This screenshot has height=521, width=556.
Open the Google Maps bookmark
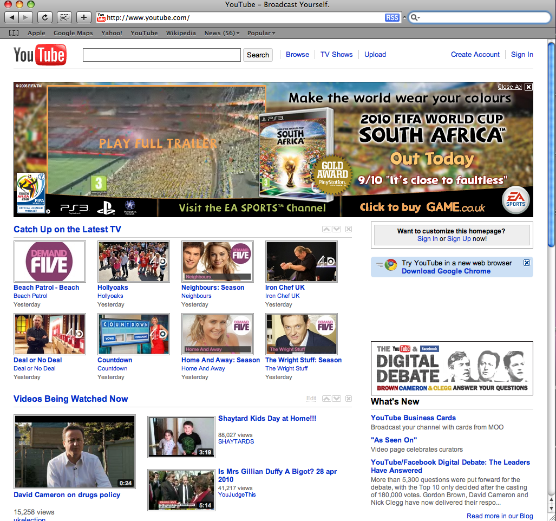73,33
